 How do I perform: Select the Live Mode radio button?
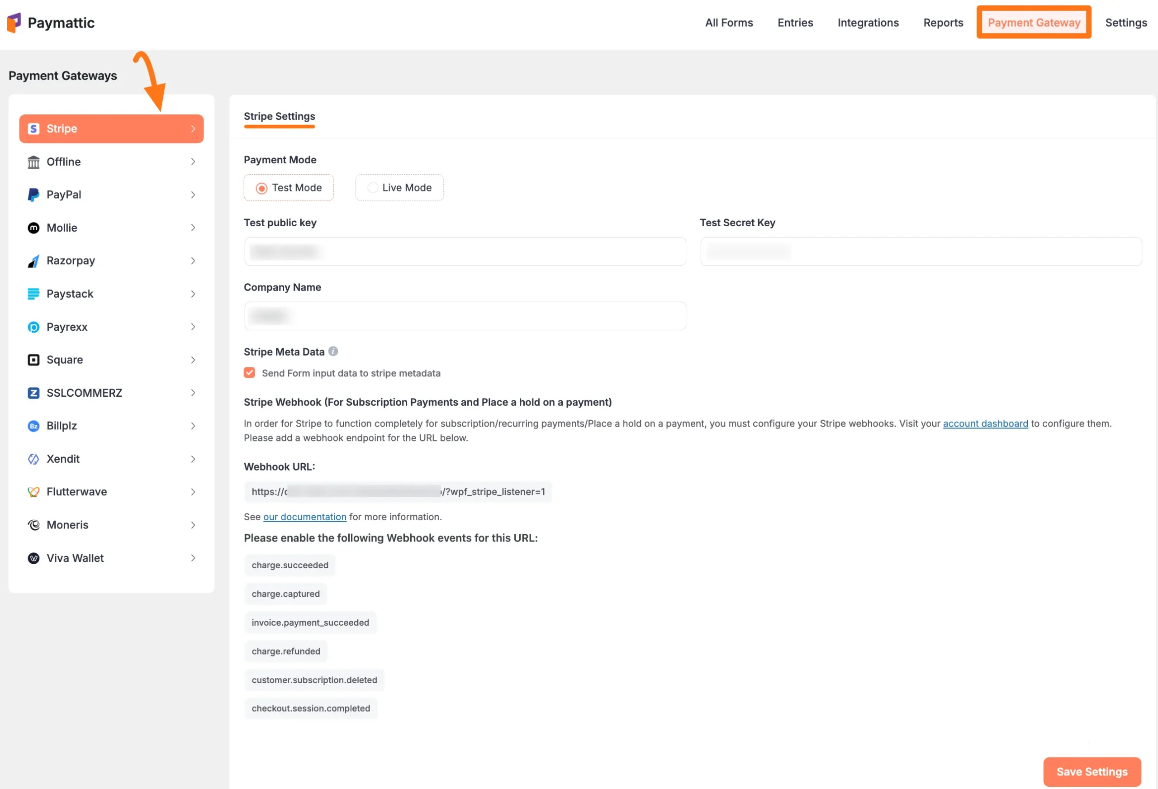(x=373, y=188)
